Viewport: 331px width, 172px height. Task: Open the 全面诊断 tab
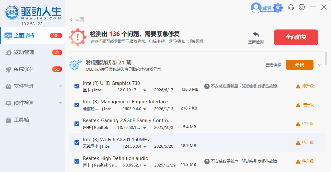(x=33, y=35)
